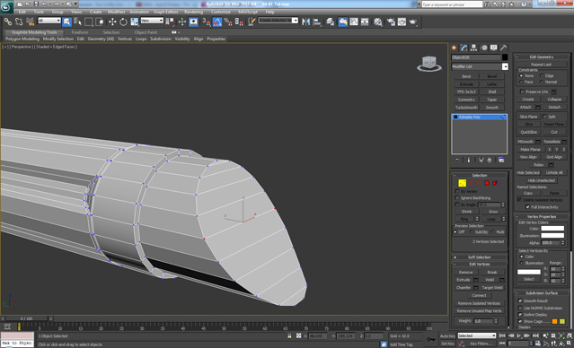574x348 pixels.
Task: Select the Edge constraint radio button
Action: [x=542, y=75]
